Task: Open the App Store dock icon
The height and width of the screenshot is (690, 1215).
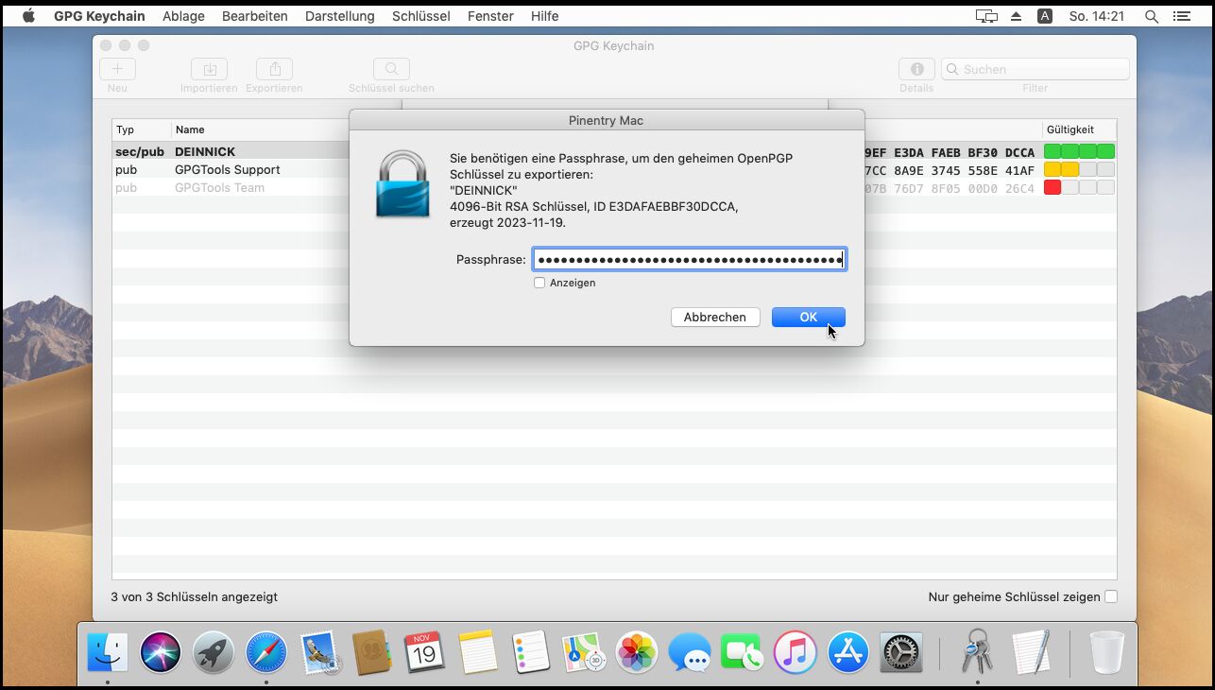Action: coord(847,652)
